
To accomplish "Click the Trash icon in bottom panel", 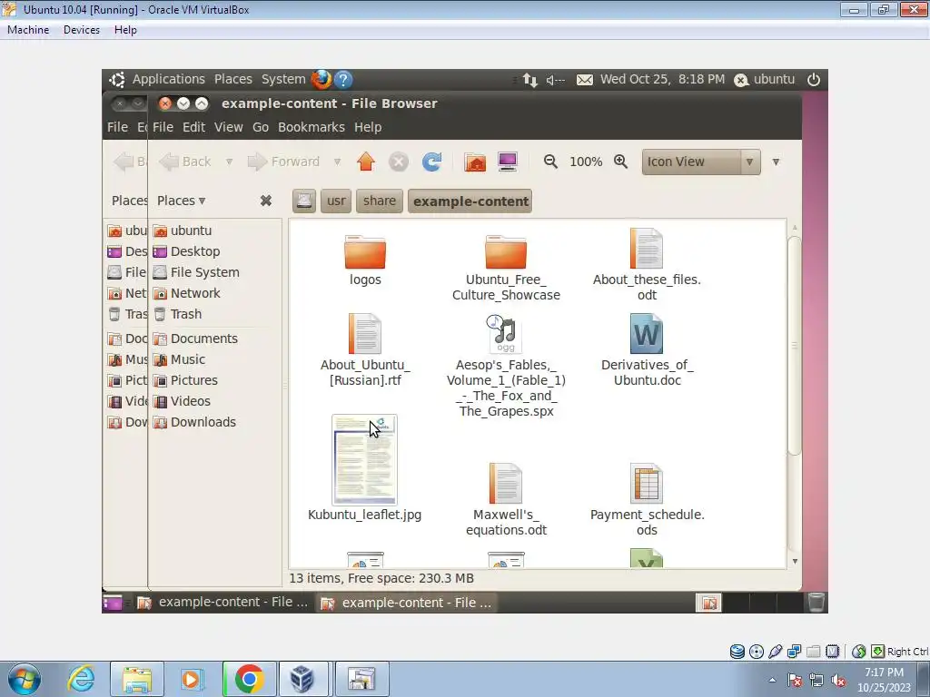I will click(816, 603).
